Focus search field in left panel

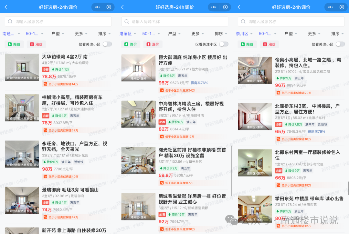point(58,22)
